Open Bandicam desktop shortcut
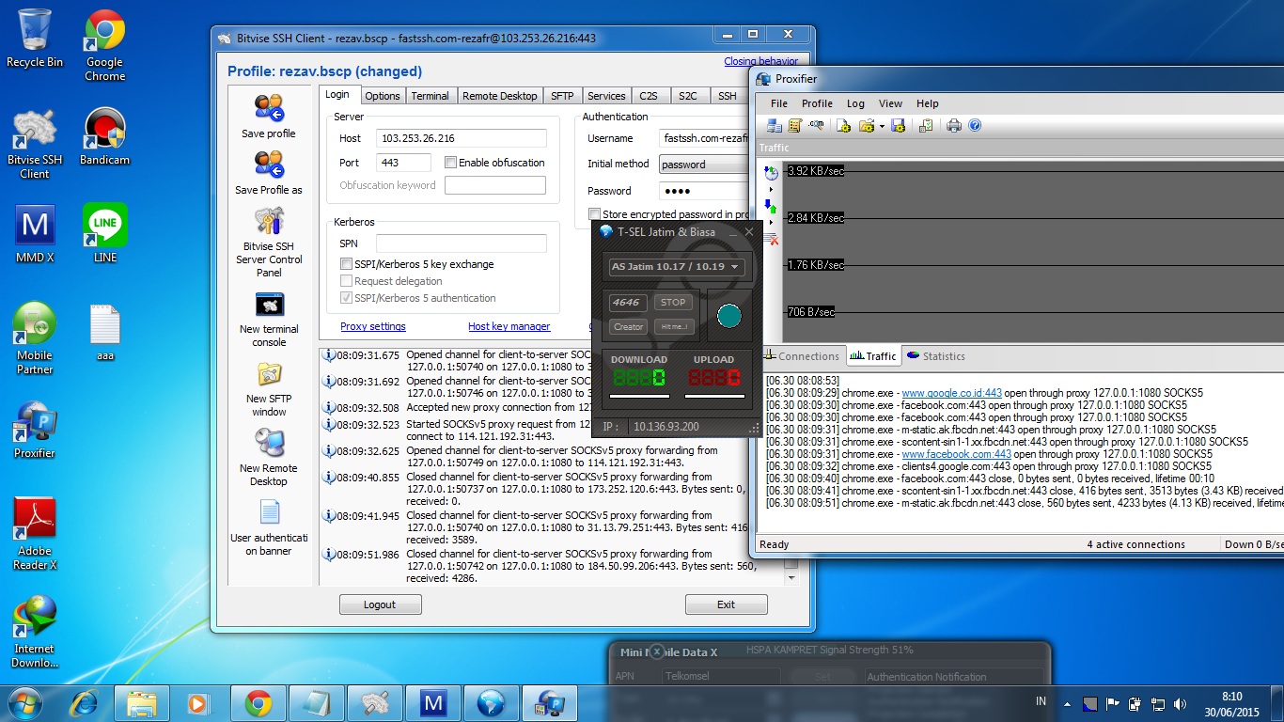This screenshot has height=722, width=1284. click(x=104, y=138)
